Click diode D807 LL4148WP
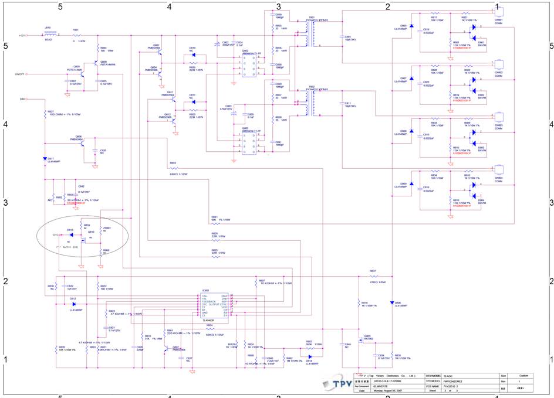 tap(411, 79)
